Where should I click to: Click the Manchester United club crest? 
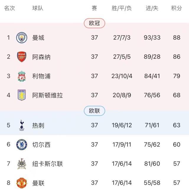tap(22, 183)
